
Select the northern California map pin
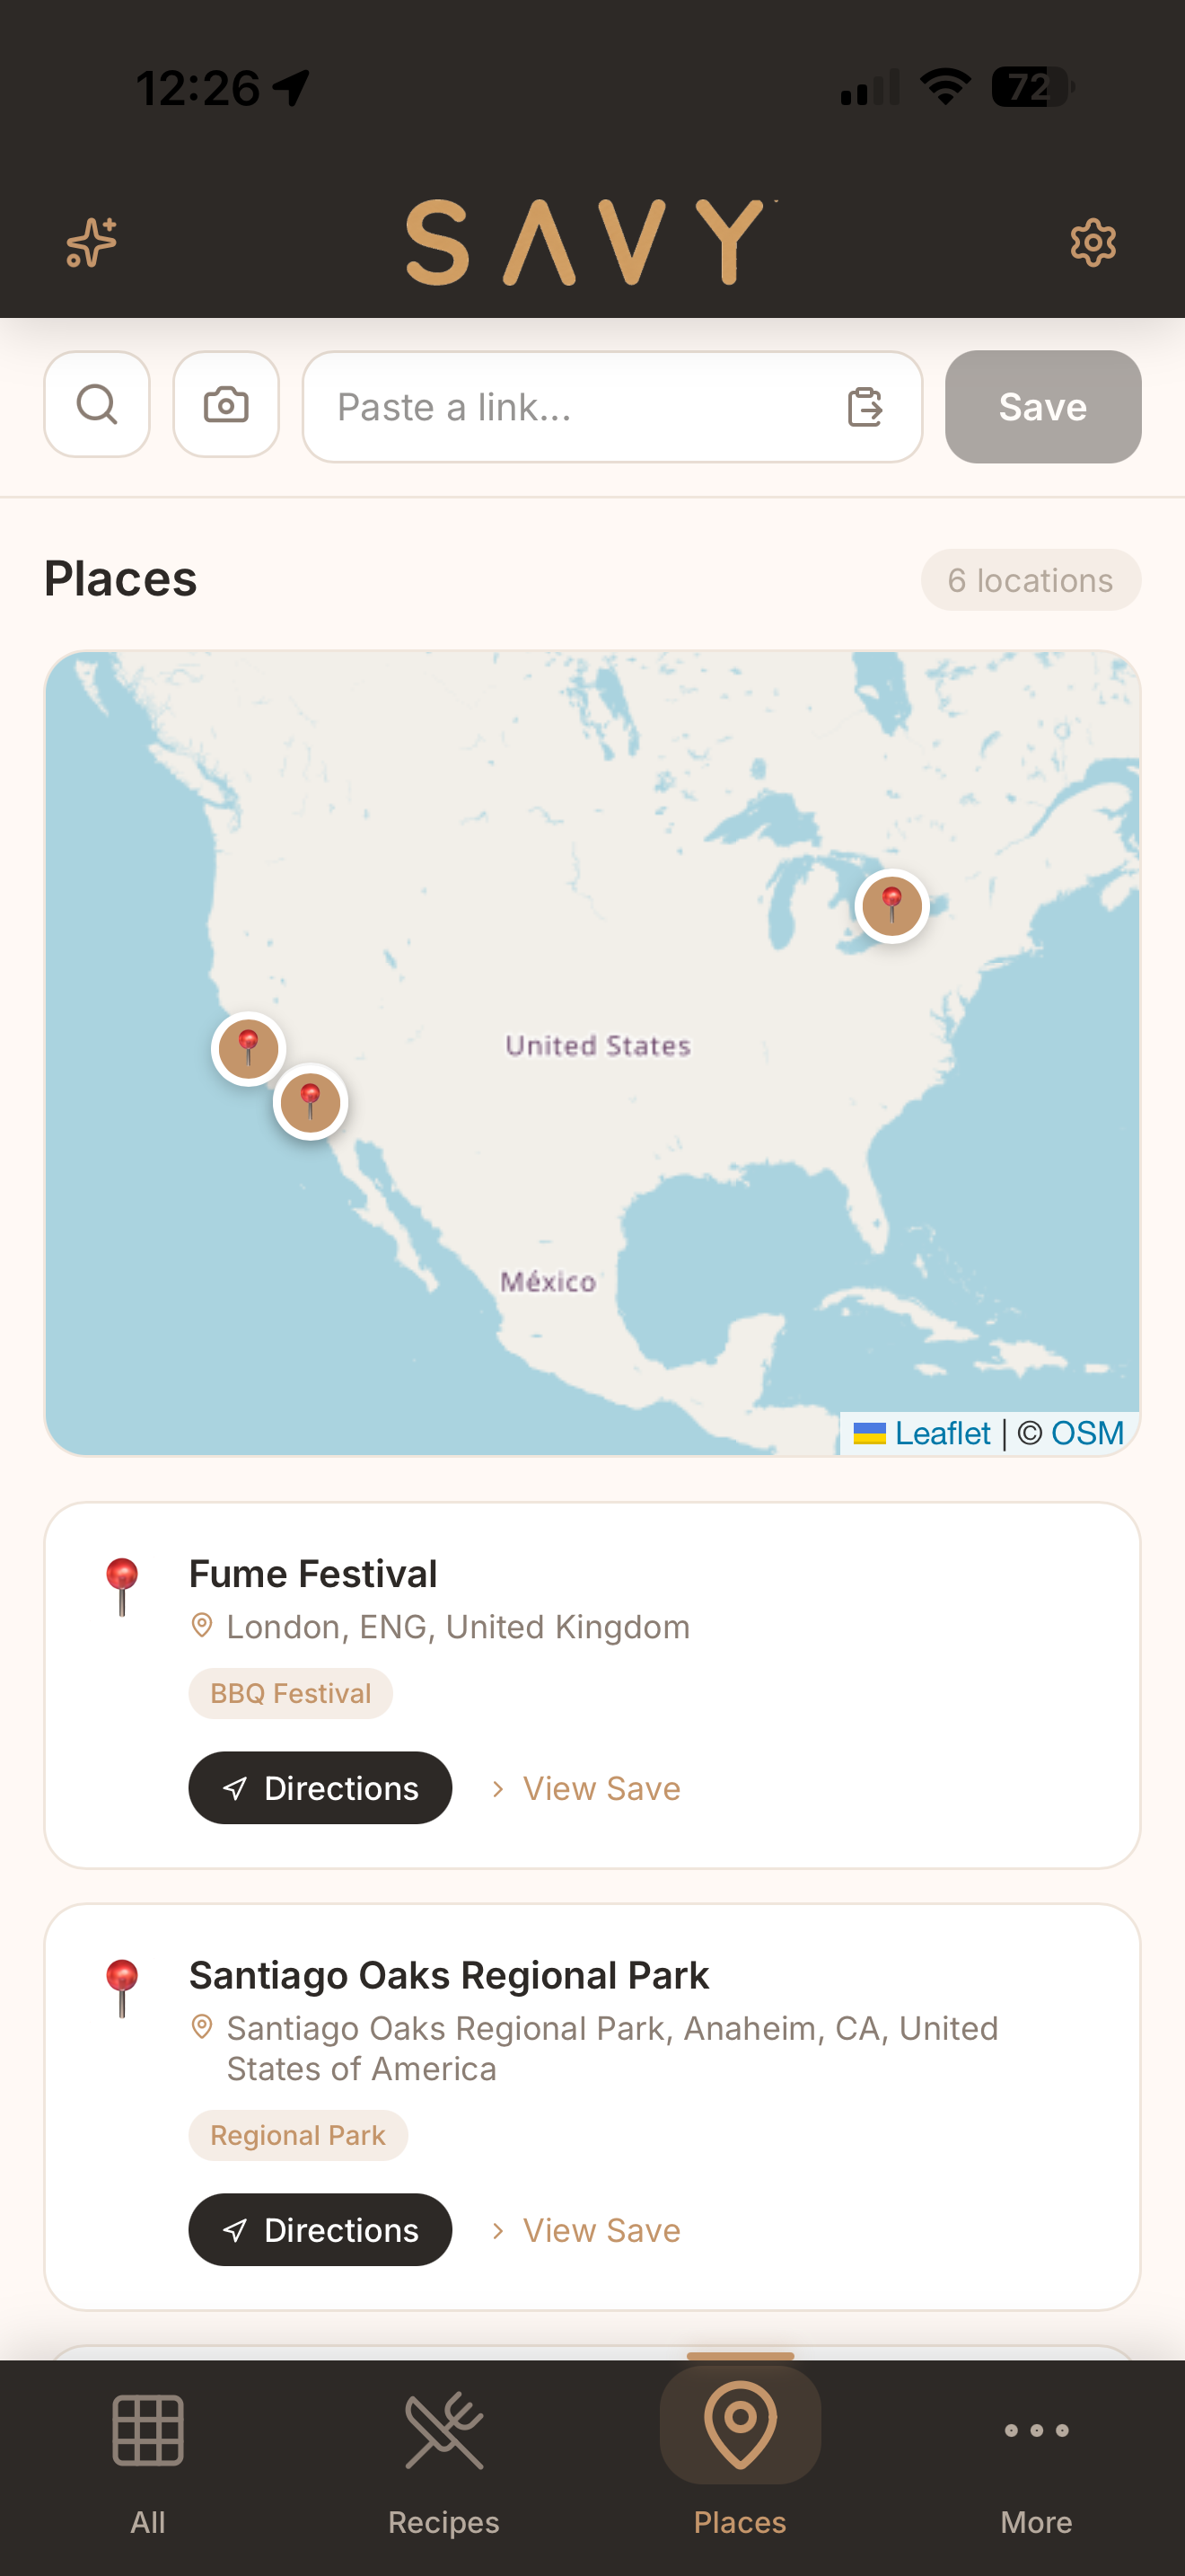pyautogui.click(x=249, y=1049)
